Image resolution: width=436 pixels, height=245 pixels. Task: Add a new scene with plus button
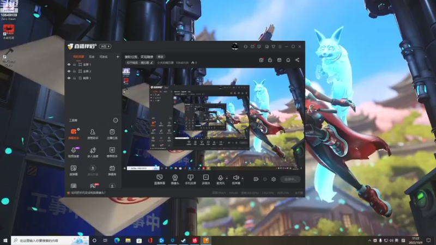point(118,57)
